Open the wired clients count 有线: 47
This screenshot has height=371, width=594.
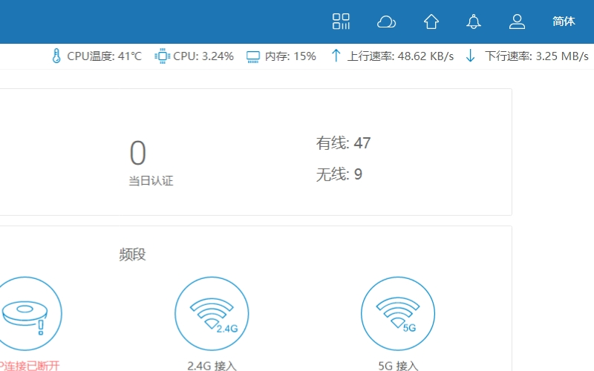point(343,143)
